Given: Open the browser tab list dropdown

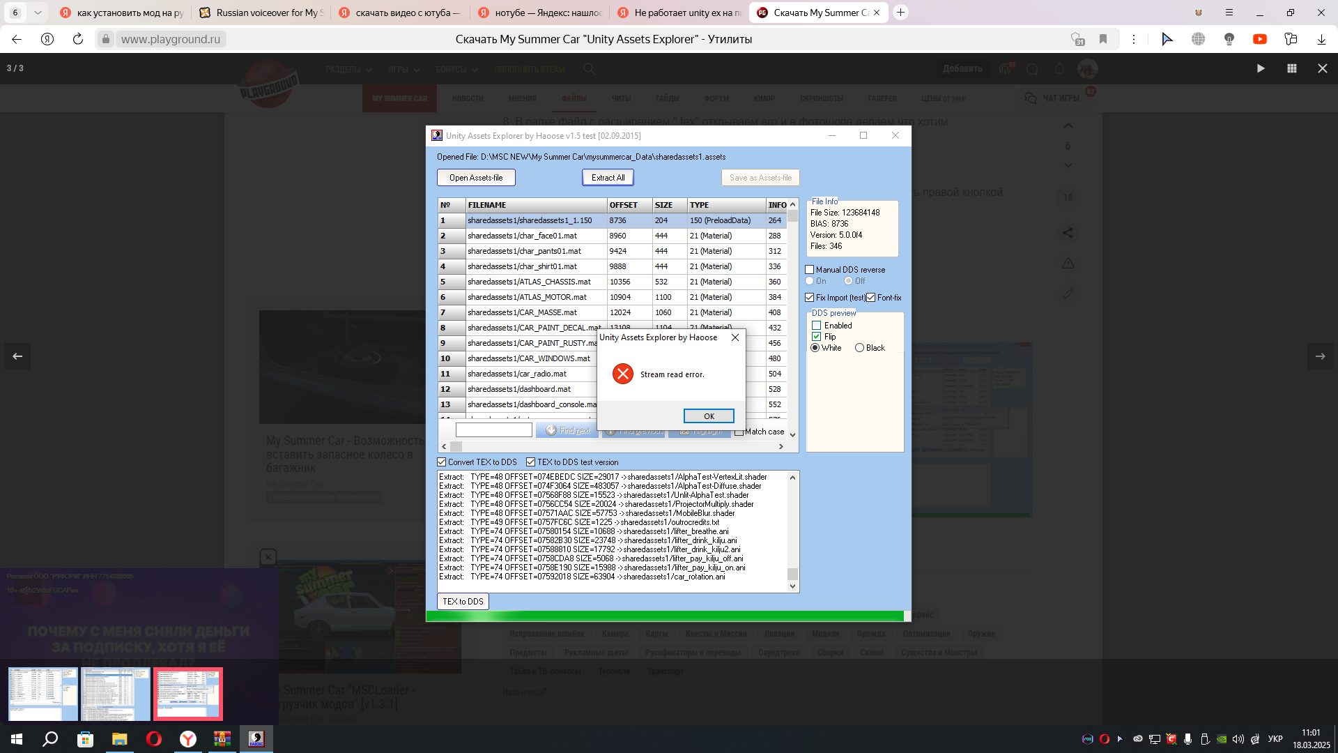Looking at the screenshot, I should [x=38, y=13].
